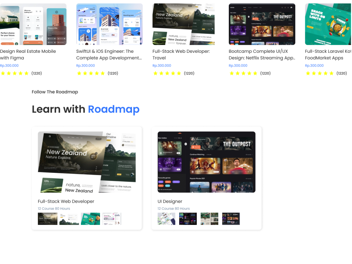Click the 'Learn with Roadmap' heading
Viewport: 352px width, 264px height.
[86, 109]
